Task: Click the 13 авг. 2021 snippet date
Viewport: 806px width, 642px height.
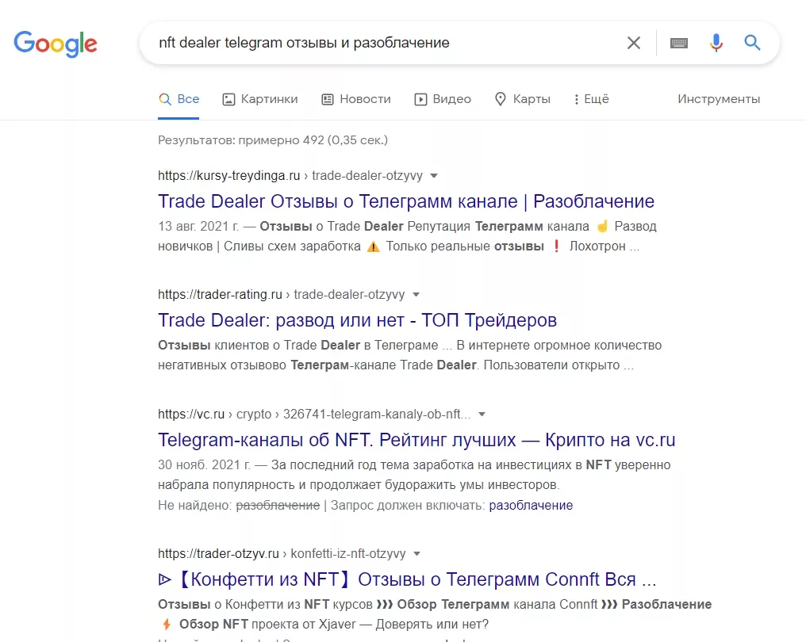Action: [x=198, y=227]
